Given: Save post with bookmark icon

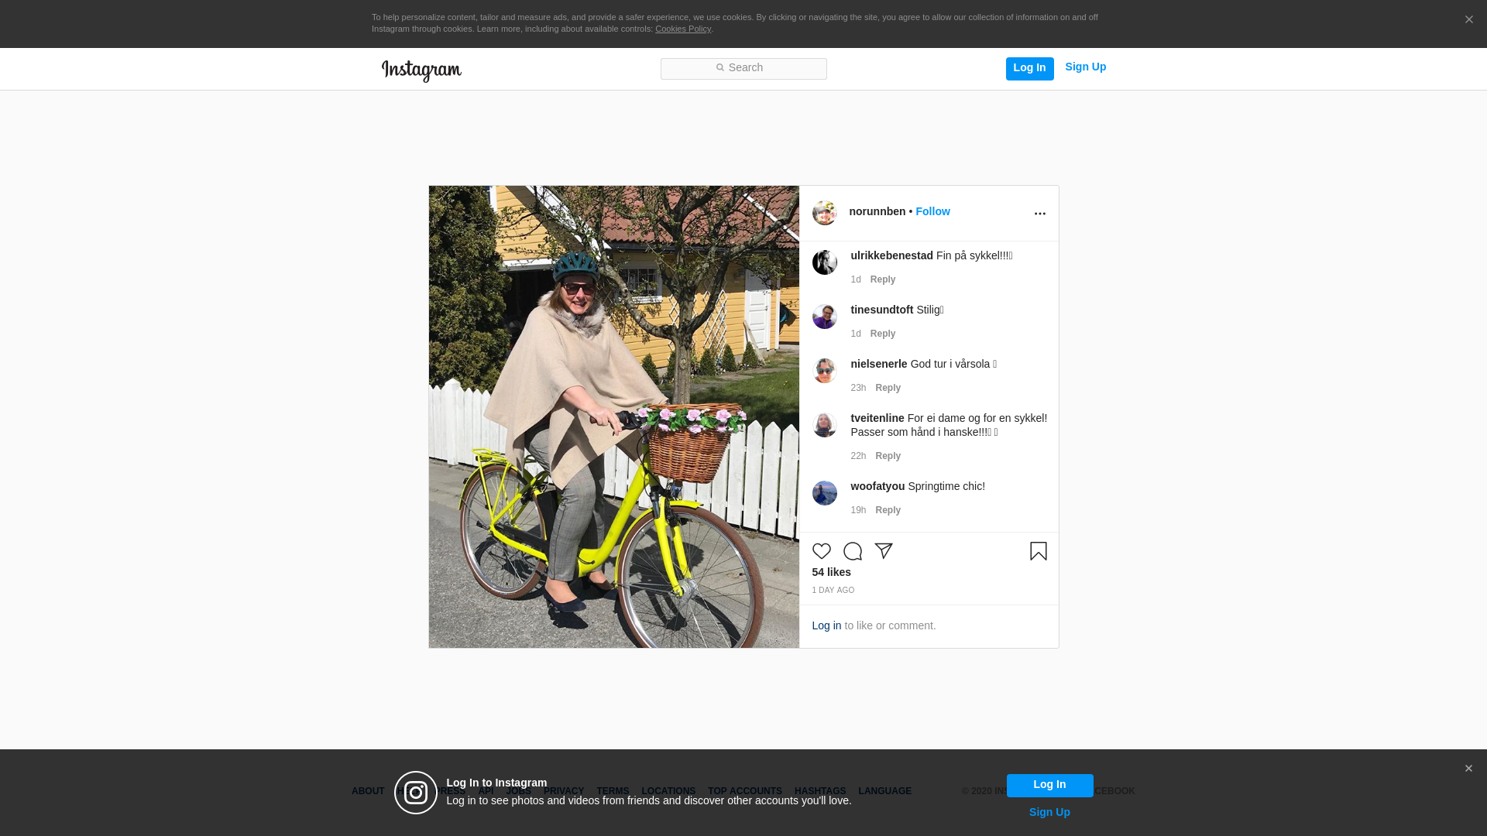Looking at the screenshot, I should (1039, 551).
